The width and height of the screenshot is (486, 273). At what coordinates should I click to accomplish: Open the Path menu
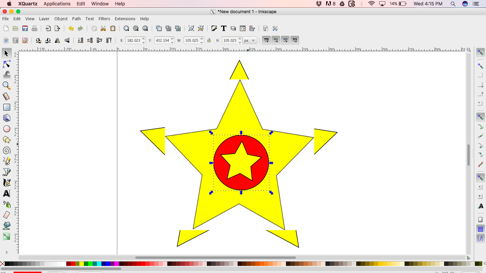tap(76, 19)
